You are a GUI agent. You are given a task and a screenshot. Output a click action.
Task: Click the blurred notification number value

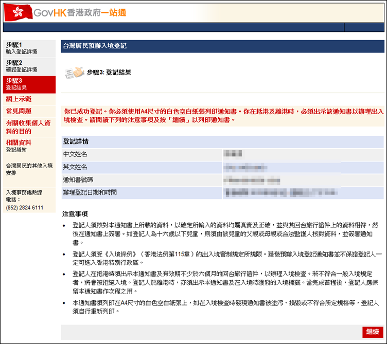pos(252,180)
